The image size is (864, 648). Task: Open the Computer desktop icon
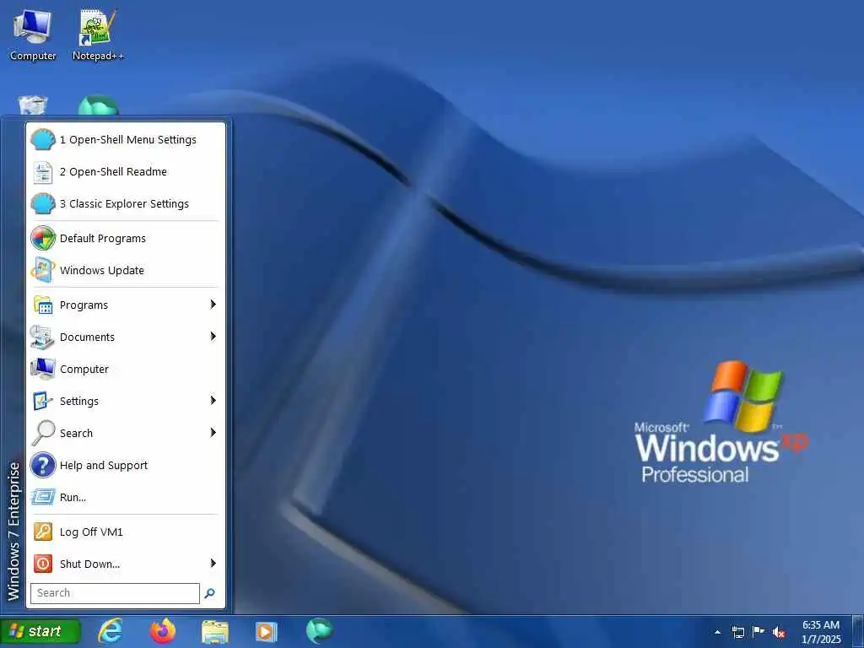click(33, 35)
